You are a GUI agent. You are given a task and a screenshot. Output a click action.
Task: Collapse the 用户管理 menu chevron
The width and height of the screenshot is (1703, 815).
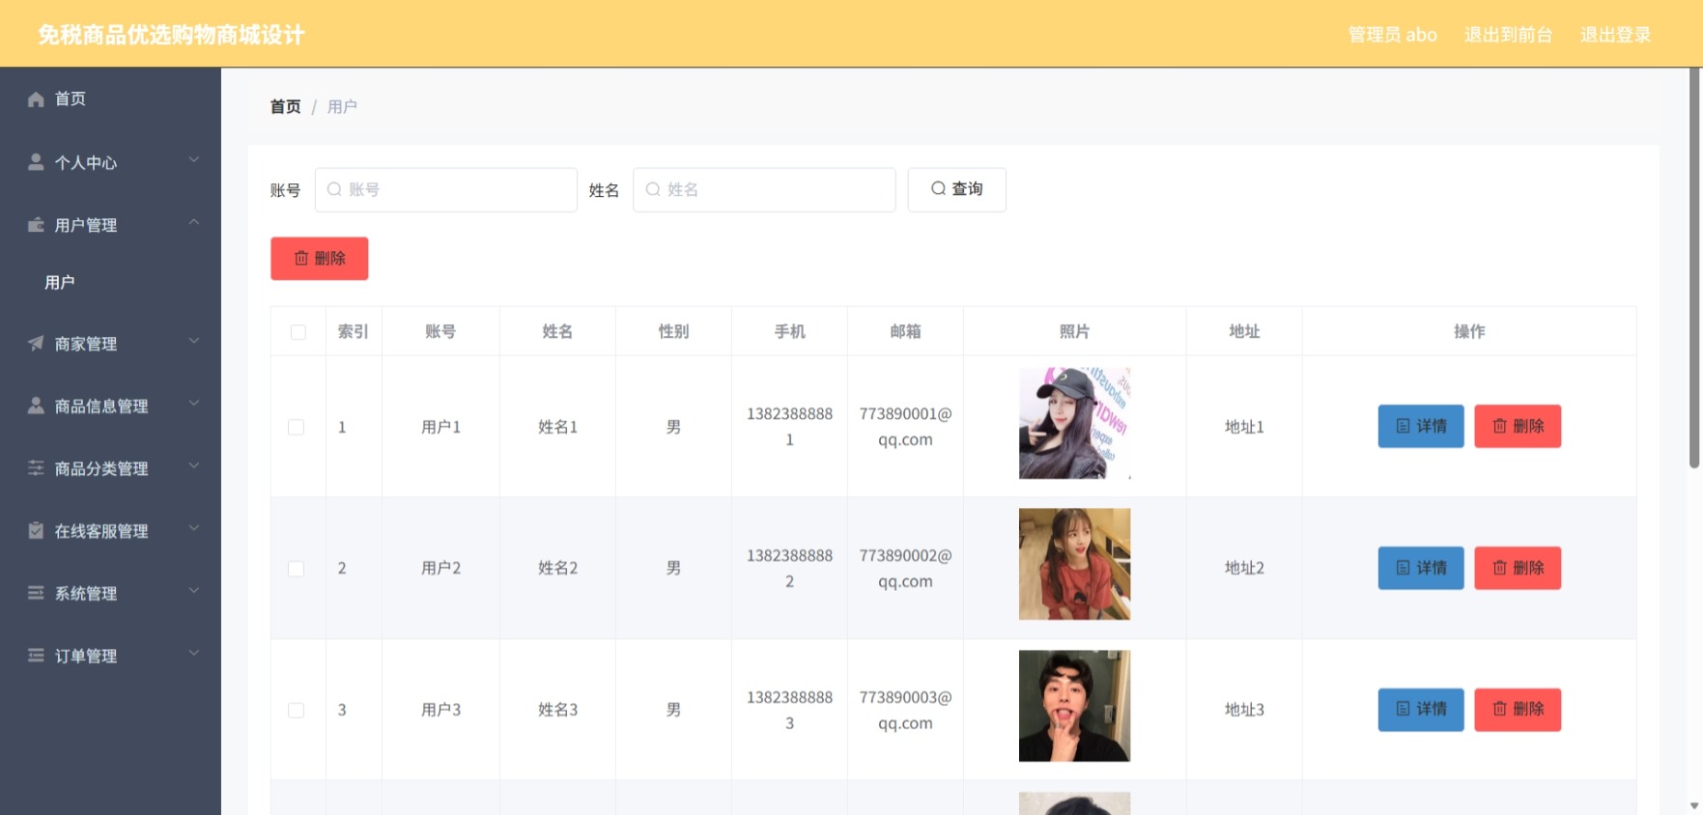point(194,222)
